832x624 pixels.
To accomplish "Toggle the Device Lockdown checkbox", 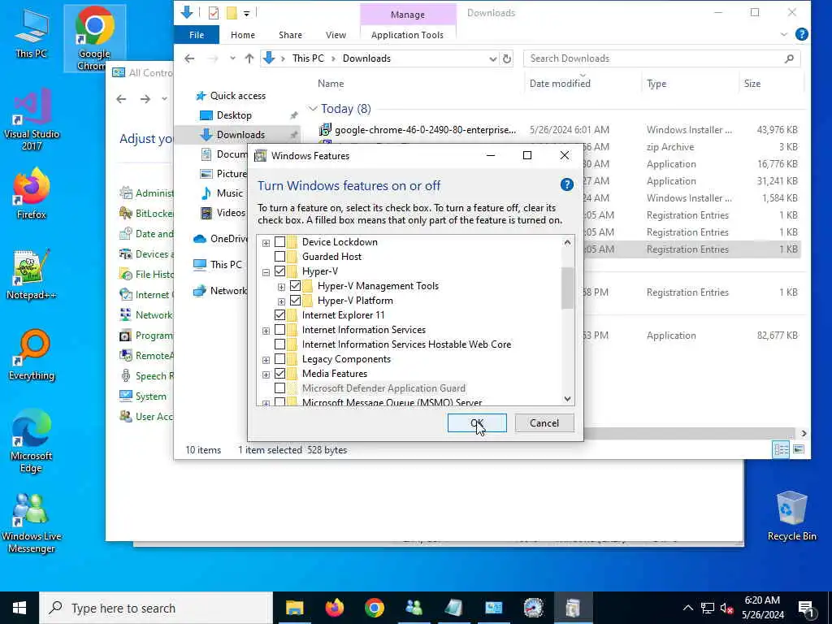I will point(279,242).
